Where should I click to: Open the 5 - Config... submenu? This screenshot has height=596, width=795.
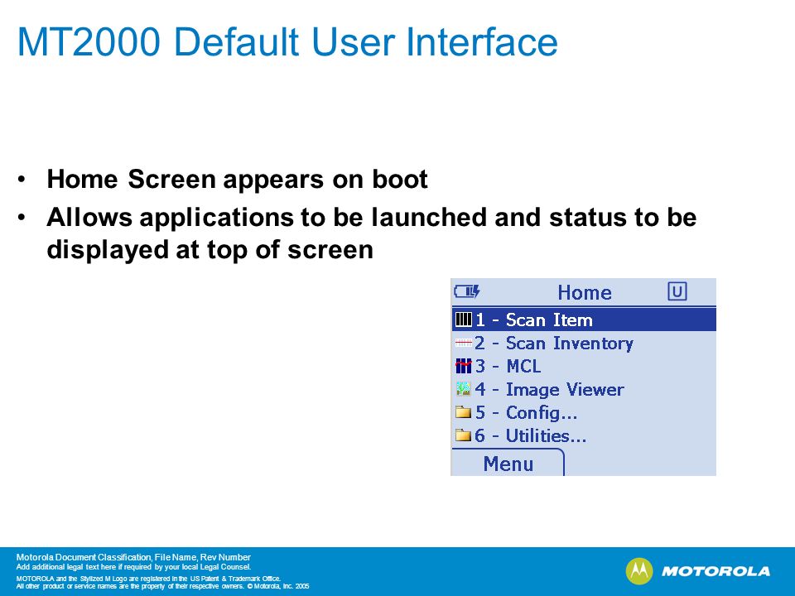tap(584, 412)
